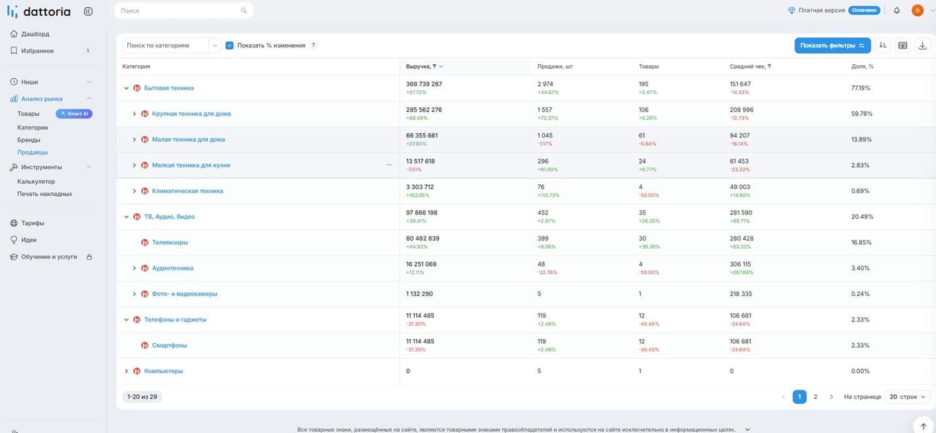Image resolution: width=936 pixels, height=433 pixels.
Task: Open notifications via the bell icon
Action: (897, 11)
